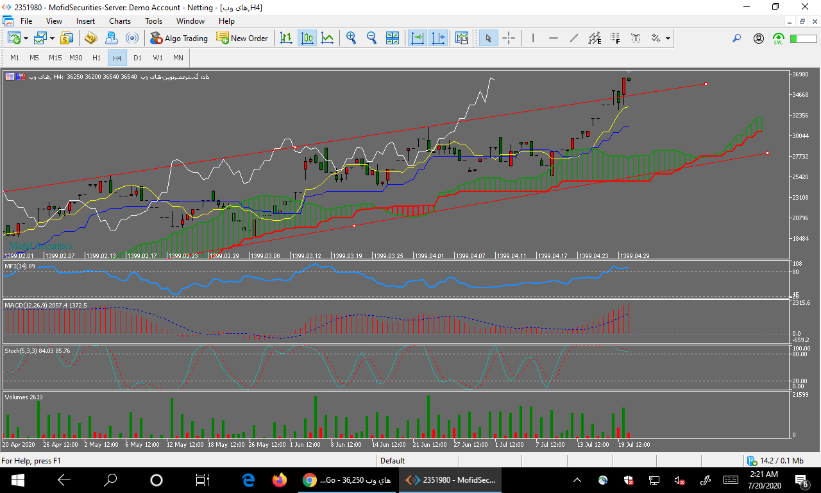Select the M15 timeframe

point(55,58)
